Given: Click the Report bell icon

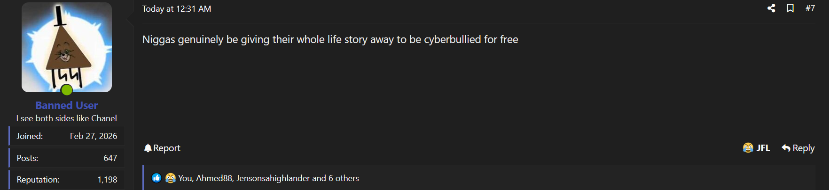Looking at the screenshot, I should point(148,148).
